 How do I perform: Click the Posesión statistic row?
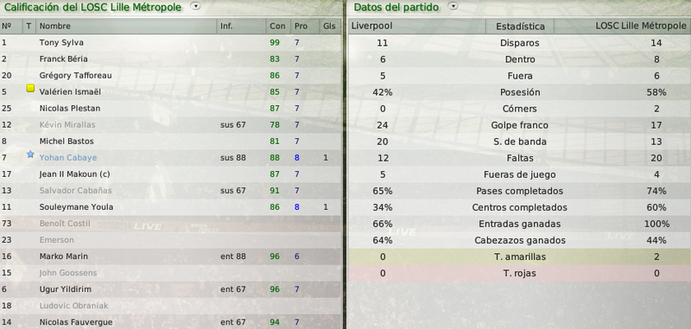(x=520, y=92)
